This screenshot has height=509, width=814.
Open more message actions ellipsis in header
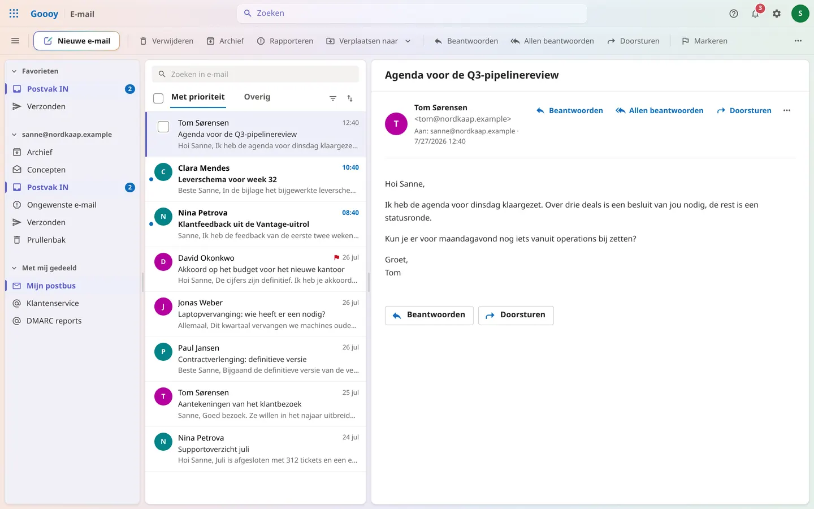[x=787, y=110]
